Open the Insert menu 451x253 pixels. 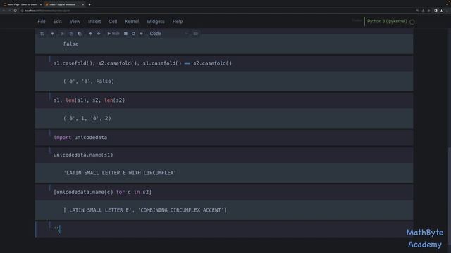[94, 22]
